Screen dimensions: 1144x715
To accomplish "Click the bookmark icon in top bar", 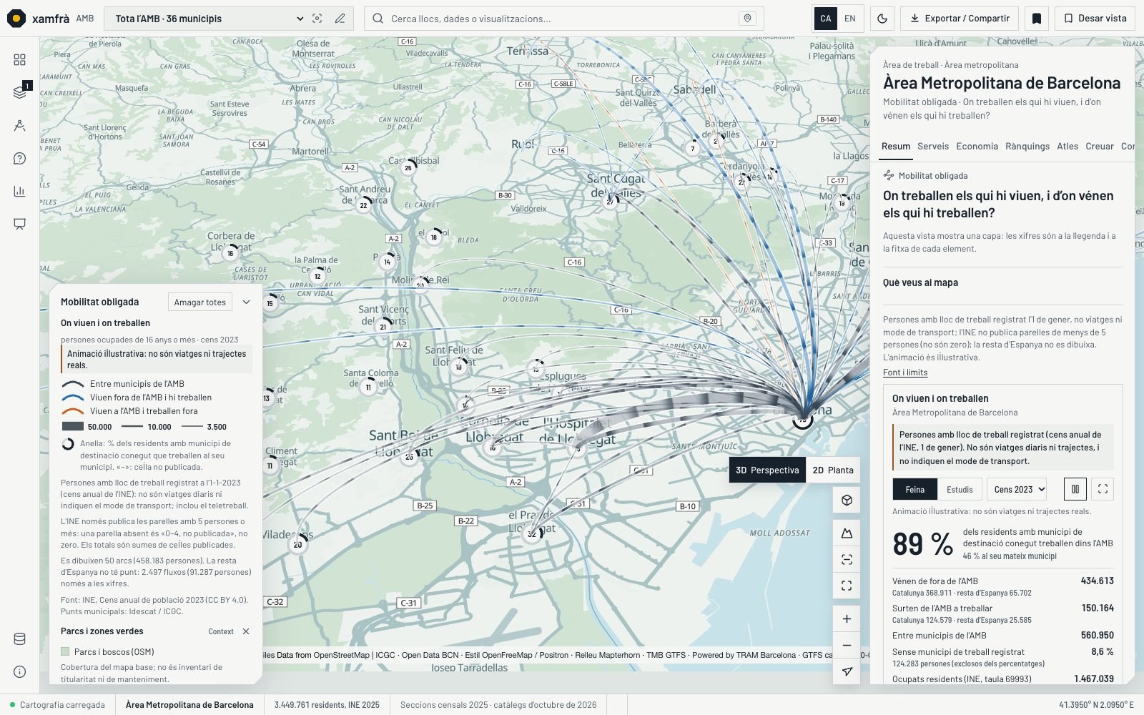I will (1037, 19).
